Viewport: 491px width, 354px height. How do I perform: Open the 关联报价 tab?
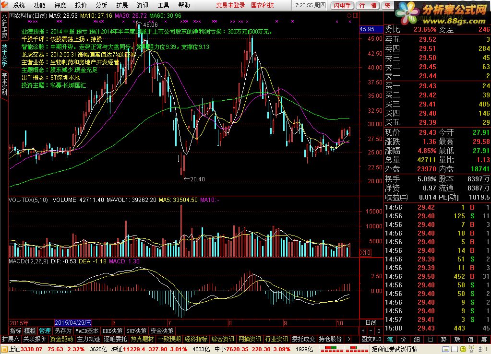point(35,339)
